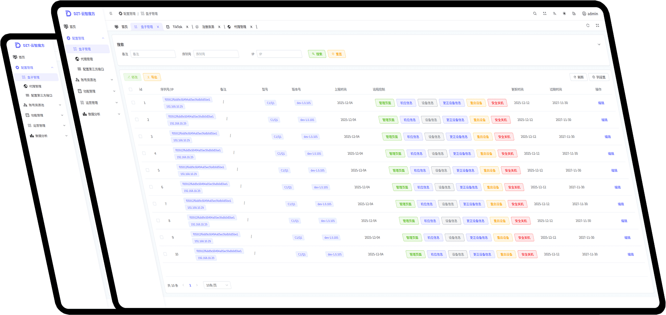This screenshot has height=315, width=666.
Task: Switch to the 注册资源 tab
Action: tap(208, 27)
